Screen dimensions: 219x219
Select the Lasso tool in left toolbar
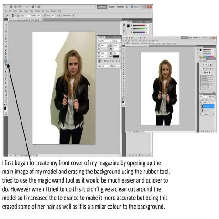(x=5, y=31)
